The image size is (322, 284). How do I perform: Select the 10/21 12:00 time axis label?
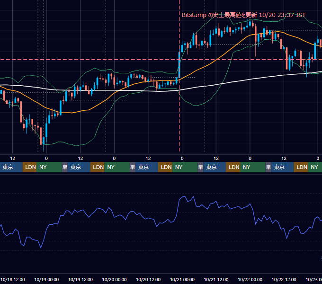tap(216, 279)
